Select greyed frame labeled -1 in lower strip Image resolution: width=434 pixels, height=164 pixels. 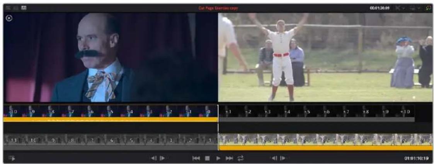click(208, 140)
